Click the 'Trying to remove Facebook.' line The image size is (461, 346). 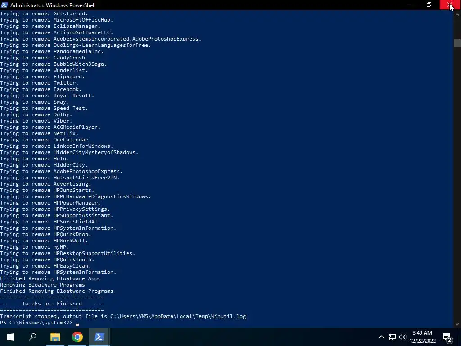coord(41,89)
